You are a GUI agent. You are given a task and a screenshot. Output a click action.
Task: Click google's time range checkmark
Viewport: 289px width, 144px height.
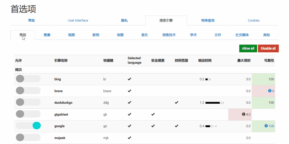177,126
